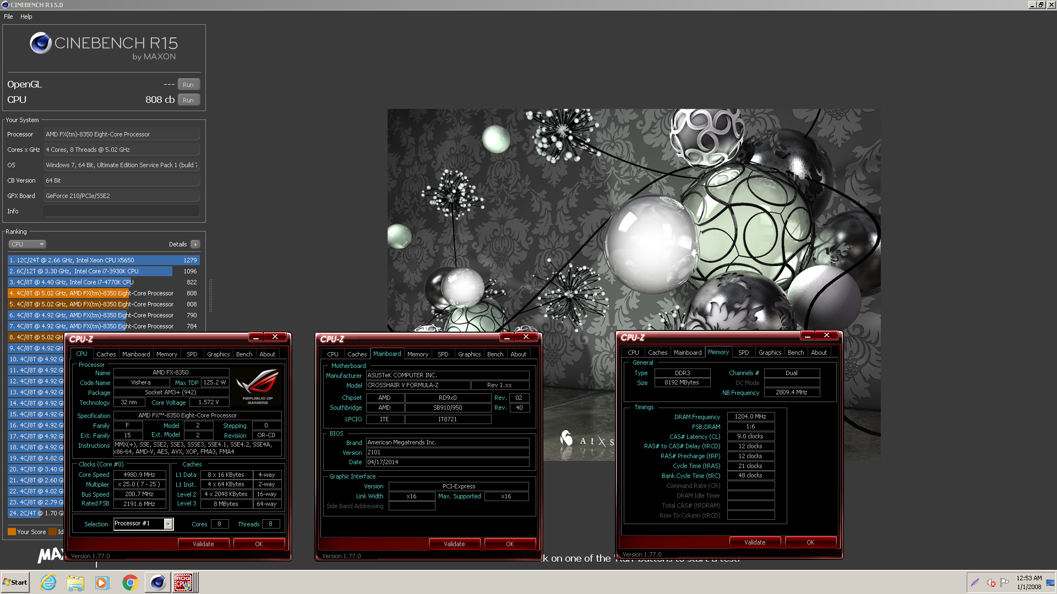Select ranking row 7 scoring 784
This screenshot has height=594, width=1057.
coord(103,326)
